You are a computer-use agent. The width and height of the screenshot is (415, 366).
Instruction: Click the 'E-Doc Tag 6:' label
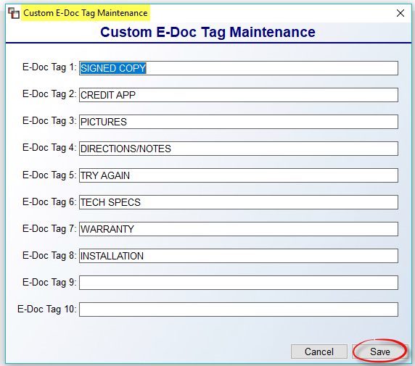pyautogui.click(x=49, y=202)
